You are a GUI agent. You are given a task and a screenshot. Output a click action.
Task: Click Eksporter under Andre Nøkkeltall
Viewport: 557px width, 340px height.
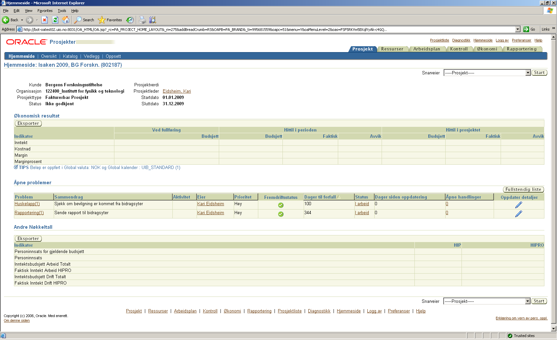(x=28, y=238)
